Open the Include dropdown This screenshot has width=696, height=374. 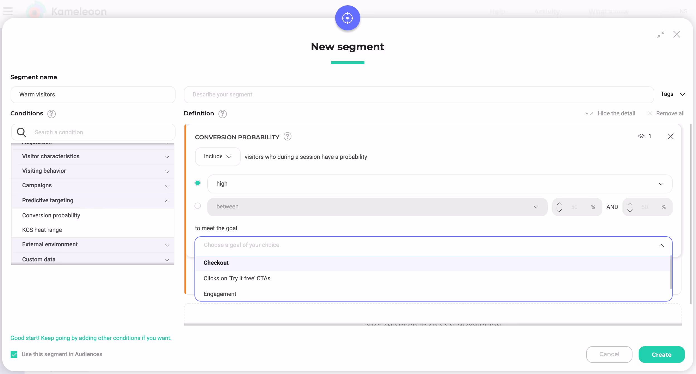tap(218, 157)
